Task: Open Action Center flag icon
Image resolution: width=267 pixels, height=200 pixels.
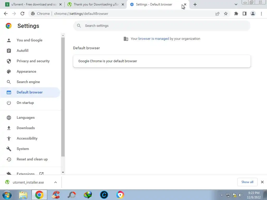Action: [234, 195]
